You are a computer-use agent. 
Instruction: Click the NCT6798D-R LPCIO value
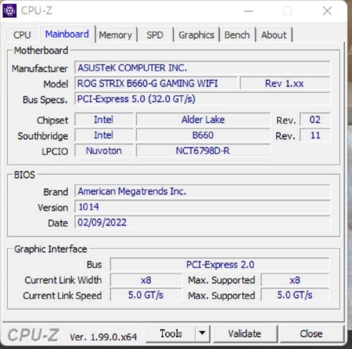point(203,151)
